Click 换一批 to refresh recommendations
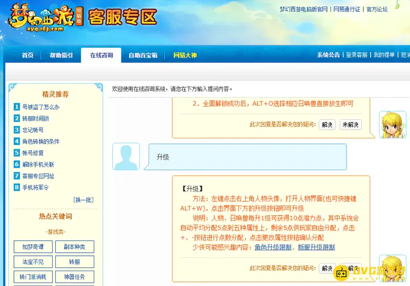 pos(84,200)
